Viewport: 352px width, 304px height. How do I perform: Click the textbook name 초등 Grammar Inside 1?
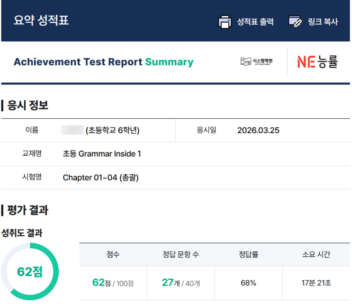coord(102,154)
